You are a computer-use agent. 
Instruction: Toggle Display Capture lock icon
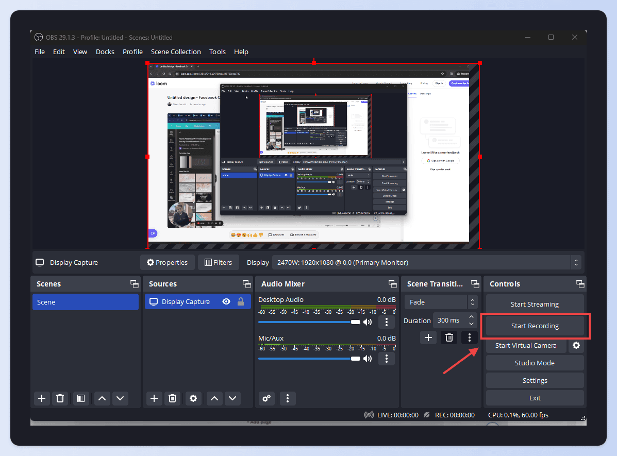pyautogui.click(x=241, y=301)
